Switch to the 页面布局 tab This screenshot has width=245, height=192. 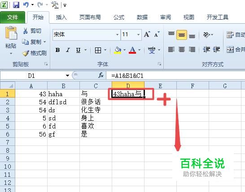coord(90,17)
